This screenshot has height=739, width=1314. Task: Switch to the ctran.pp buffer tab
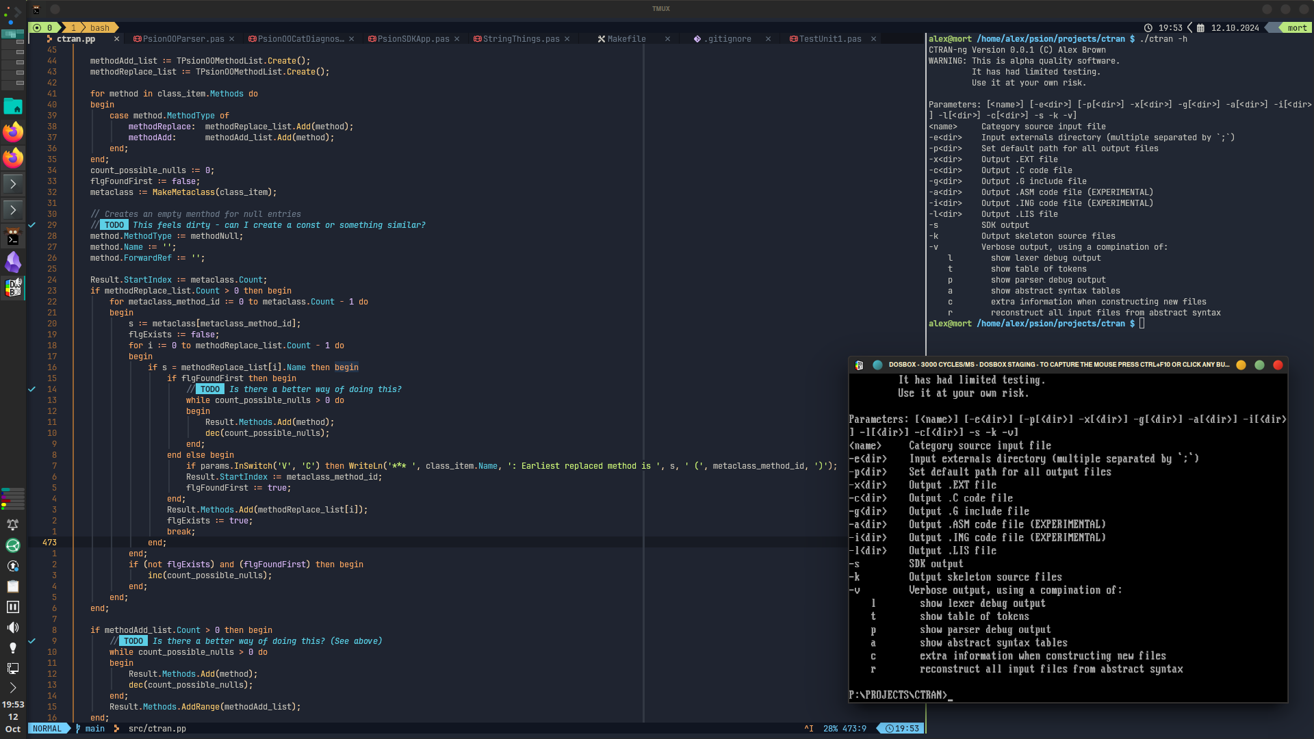(75, 39)
